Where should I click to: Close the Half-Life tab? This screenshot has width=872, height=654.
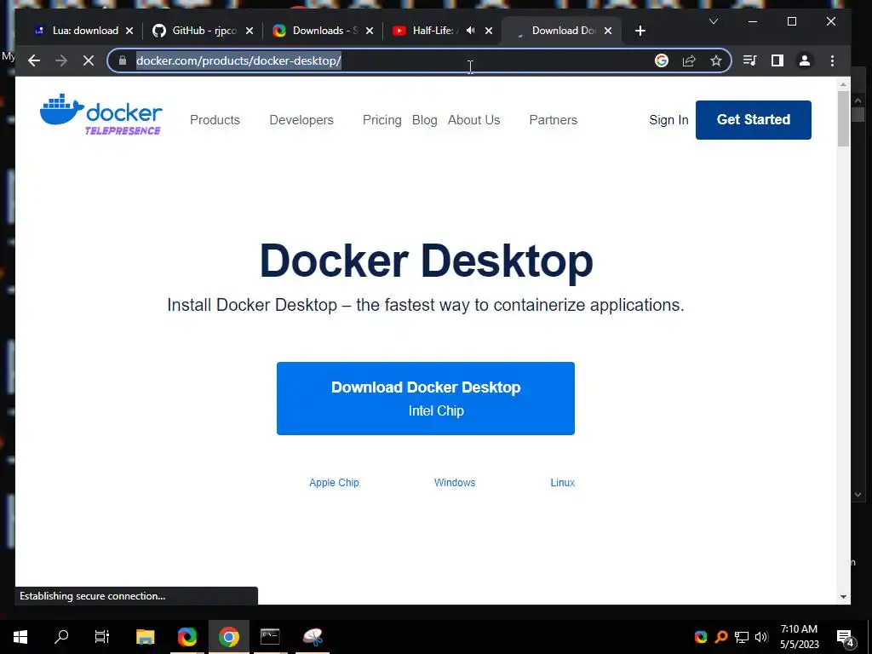click(489, 31)
